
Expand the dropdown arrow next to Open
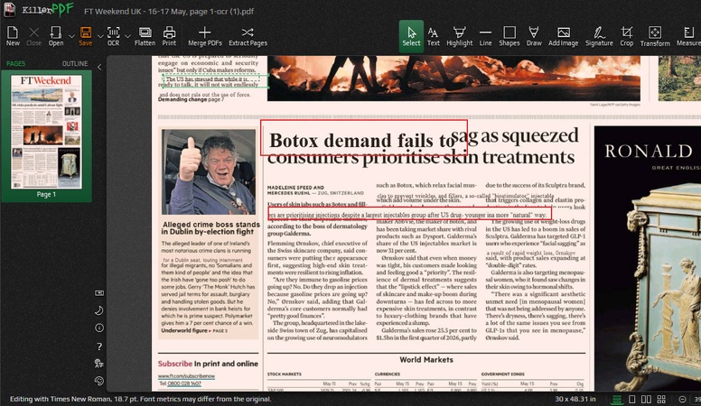(71, 36)
